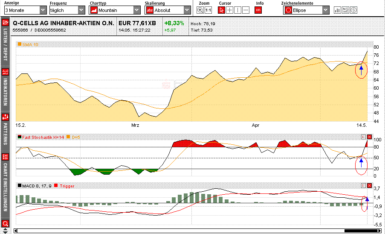Click the maximize button on MACD panel

pos(363,185)
